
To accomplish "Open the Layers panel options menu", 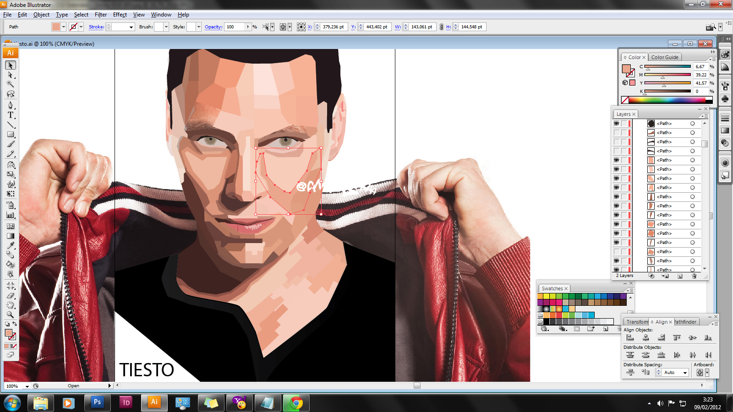I will (x=705, y=116).
